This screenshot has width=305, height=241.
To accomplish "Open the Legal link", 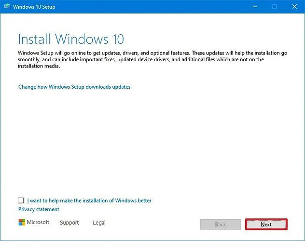I will [x=99, y=222].
